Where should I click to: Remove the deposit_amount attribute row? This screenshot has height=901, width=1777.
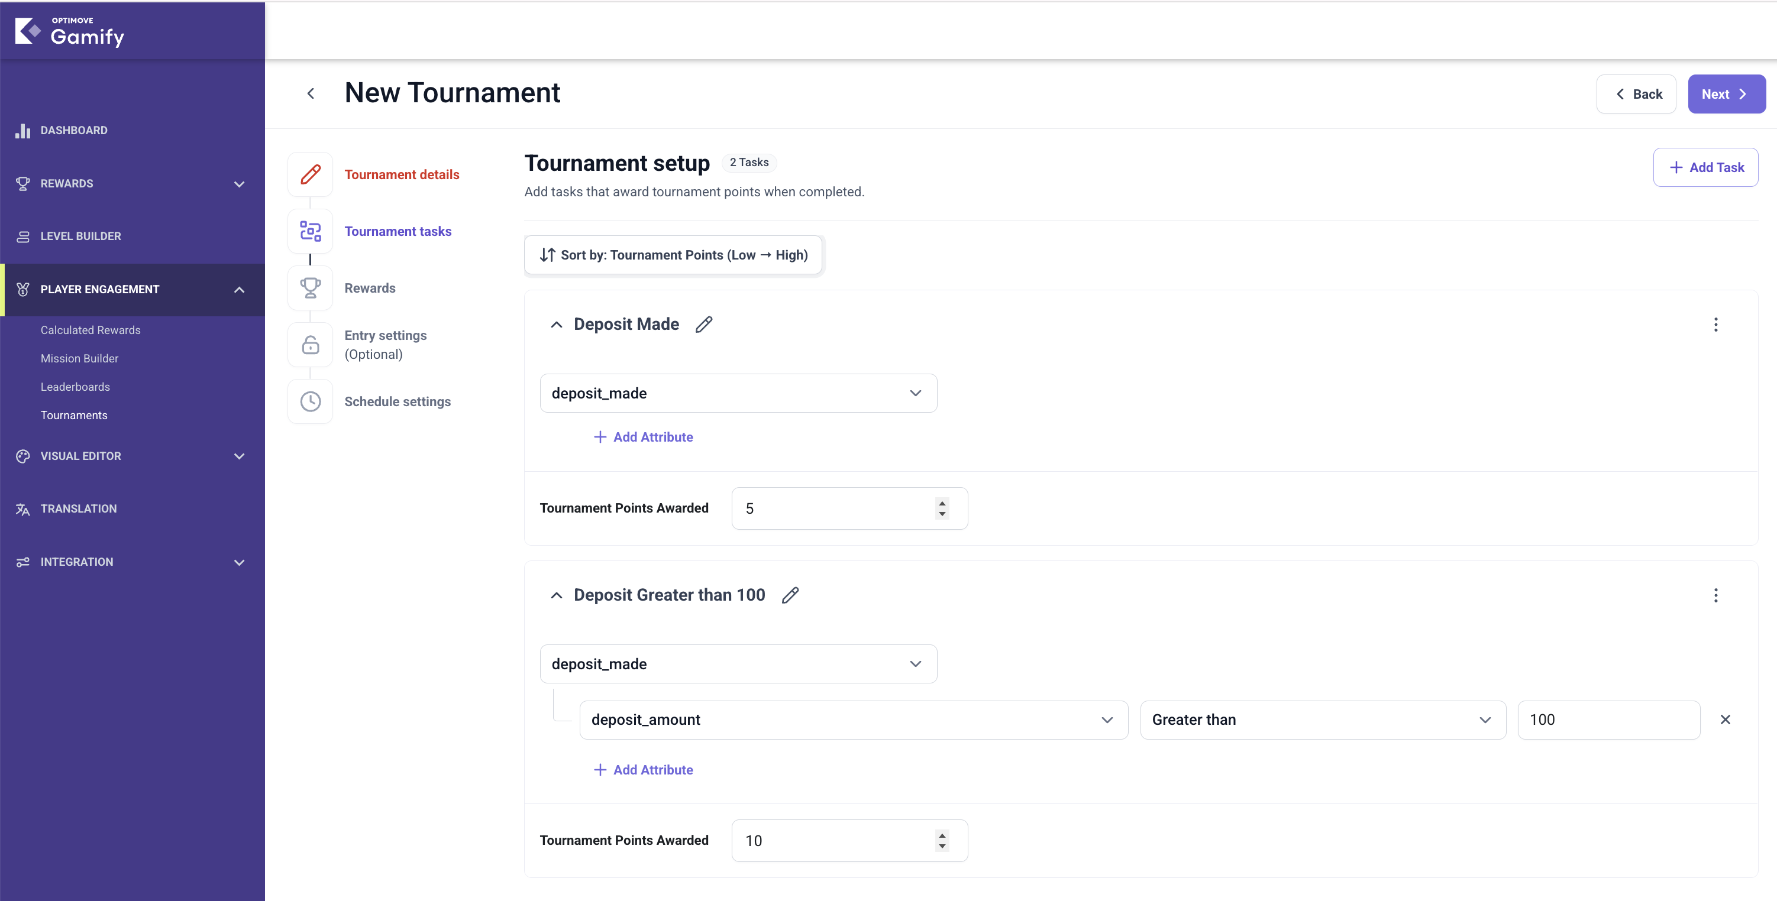click(1726, 719)
